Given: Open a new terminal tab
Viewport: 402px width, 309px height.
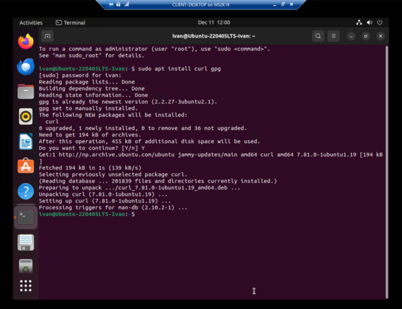Looking at the screenshot, I should pos(48,36).
